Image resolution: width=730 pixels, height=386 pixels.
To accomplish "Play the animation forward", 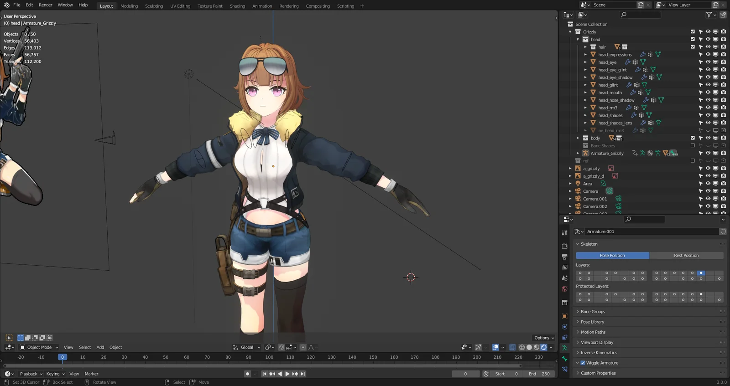I will [x=287, y=374].
